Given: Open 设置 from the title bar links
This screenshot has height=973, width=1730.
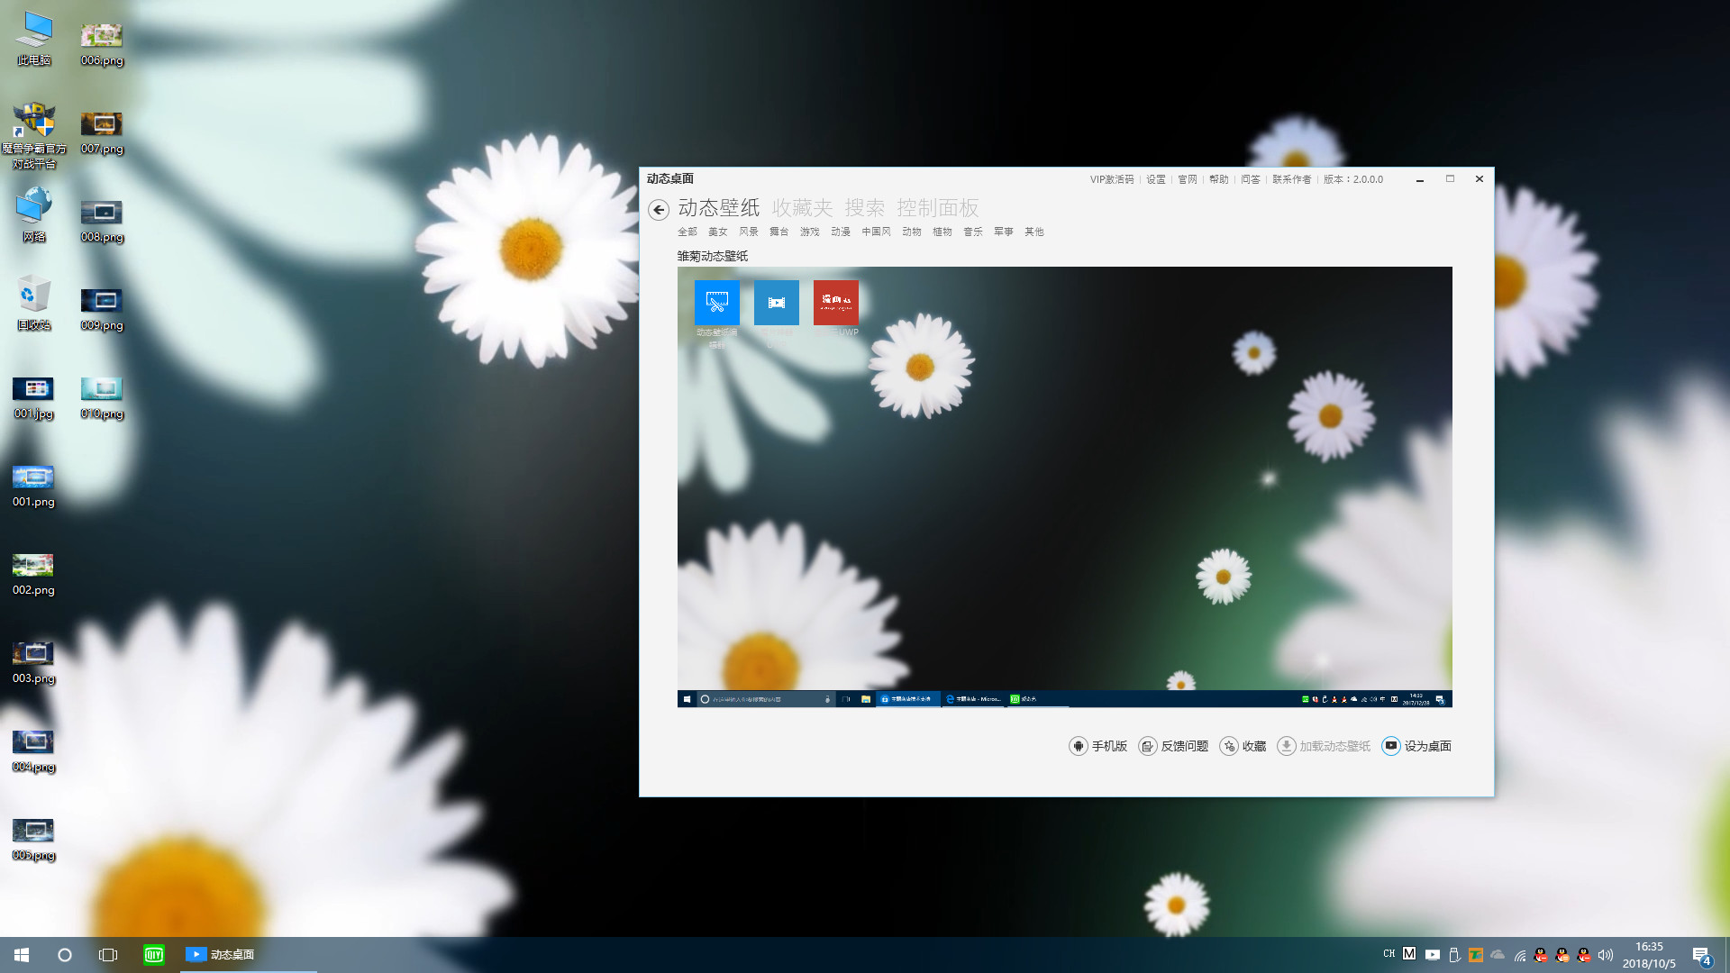Looking at the screenshot, I should pyautogui.click(x=1155, y=179).
